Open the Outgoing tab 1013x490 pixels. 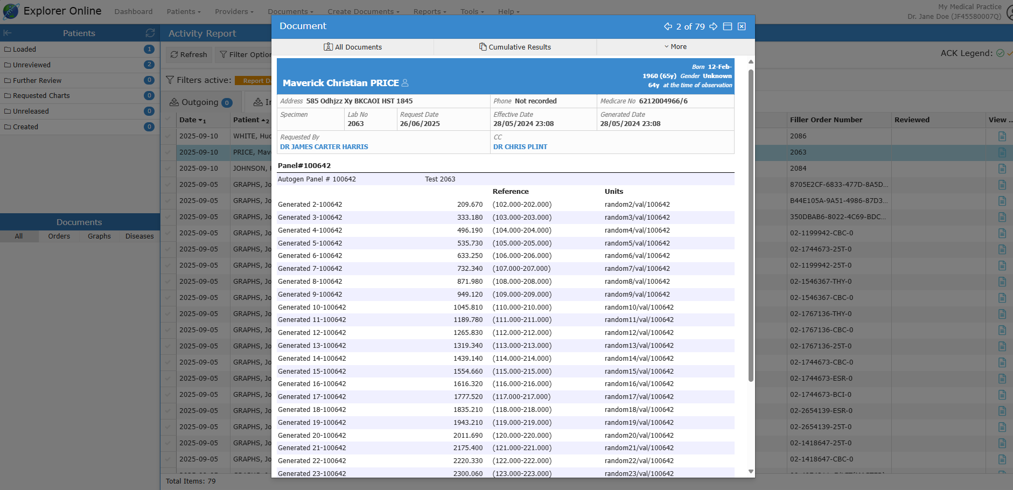[x=201, y=102]
